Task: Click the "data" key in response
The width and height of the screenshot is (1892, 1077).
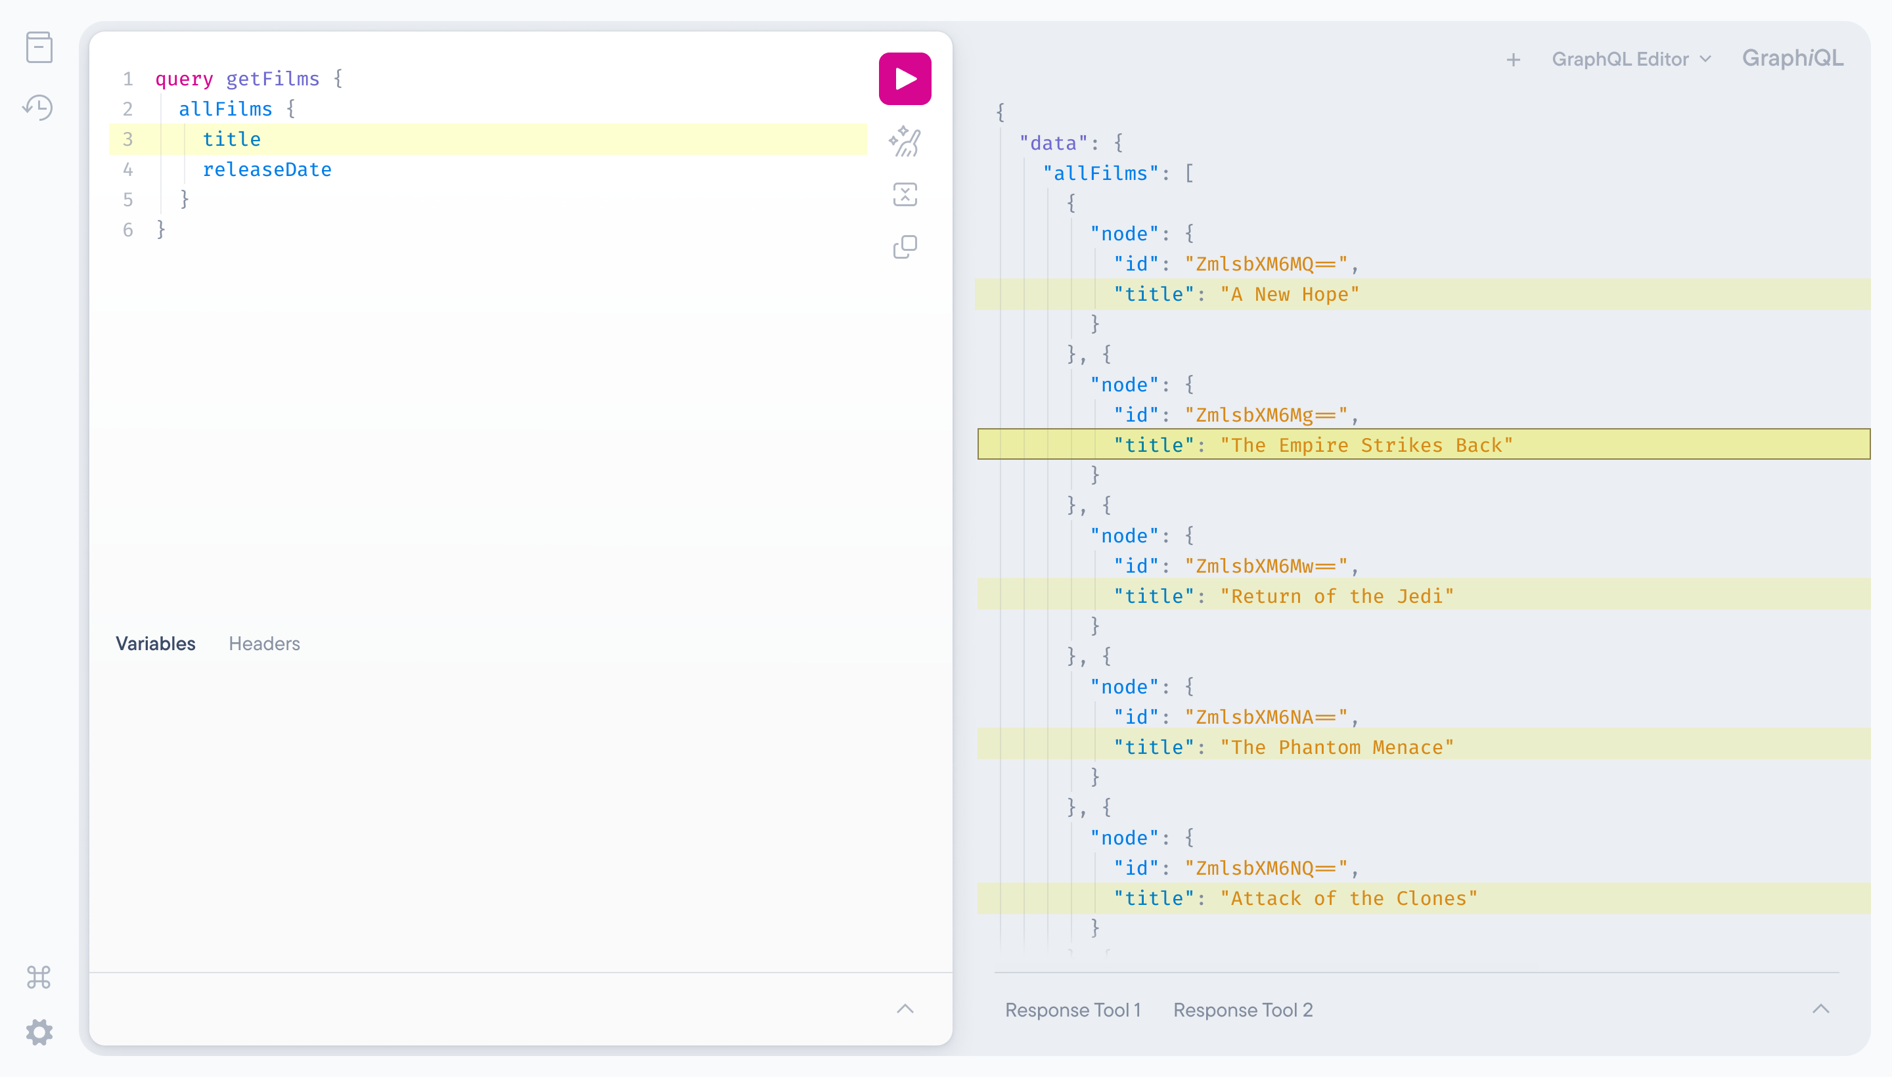Action: (x=1054, y=143)
